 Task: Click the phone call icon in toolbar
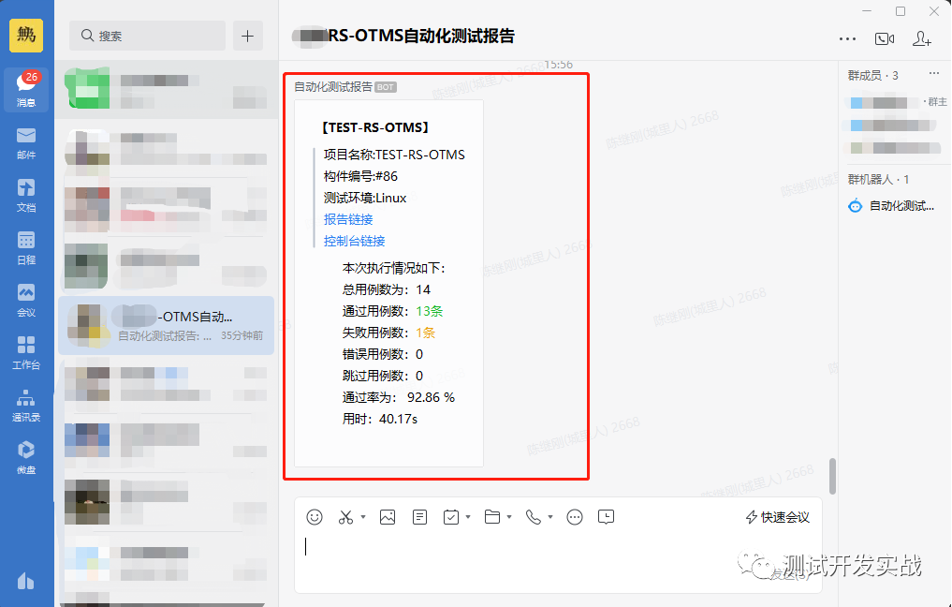[x=533, y=517]
